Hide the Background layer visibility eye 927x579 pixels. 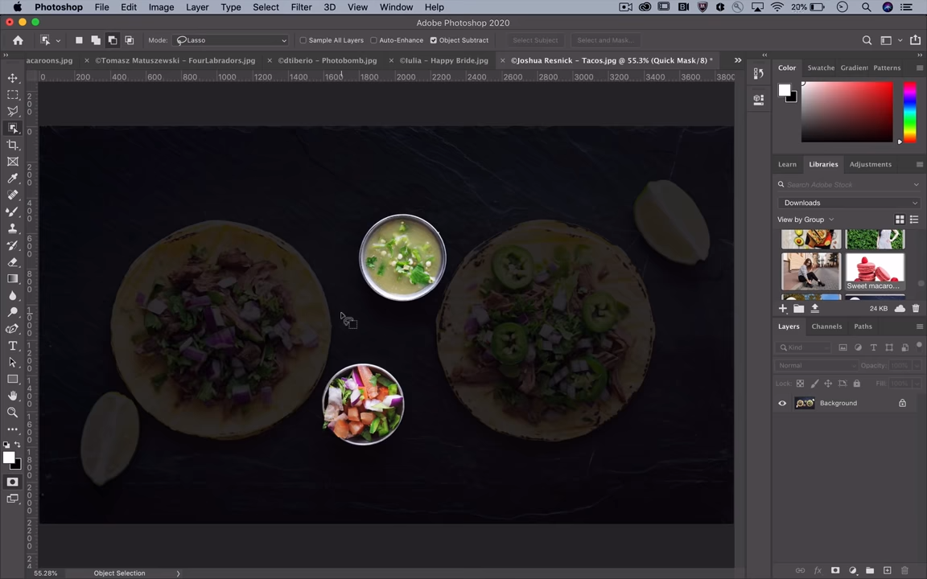point(782,403)
